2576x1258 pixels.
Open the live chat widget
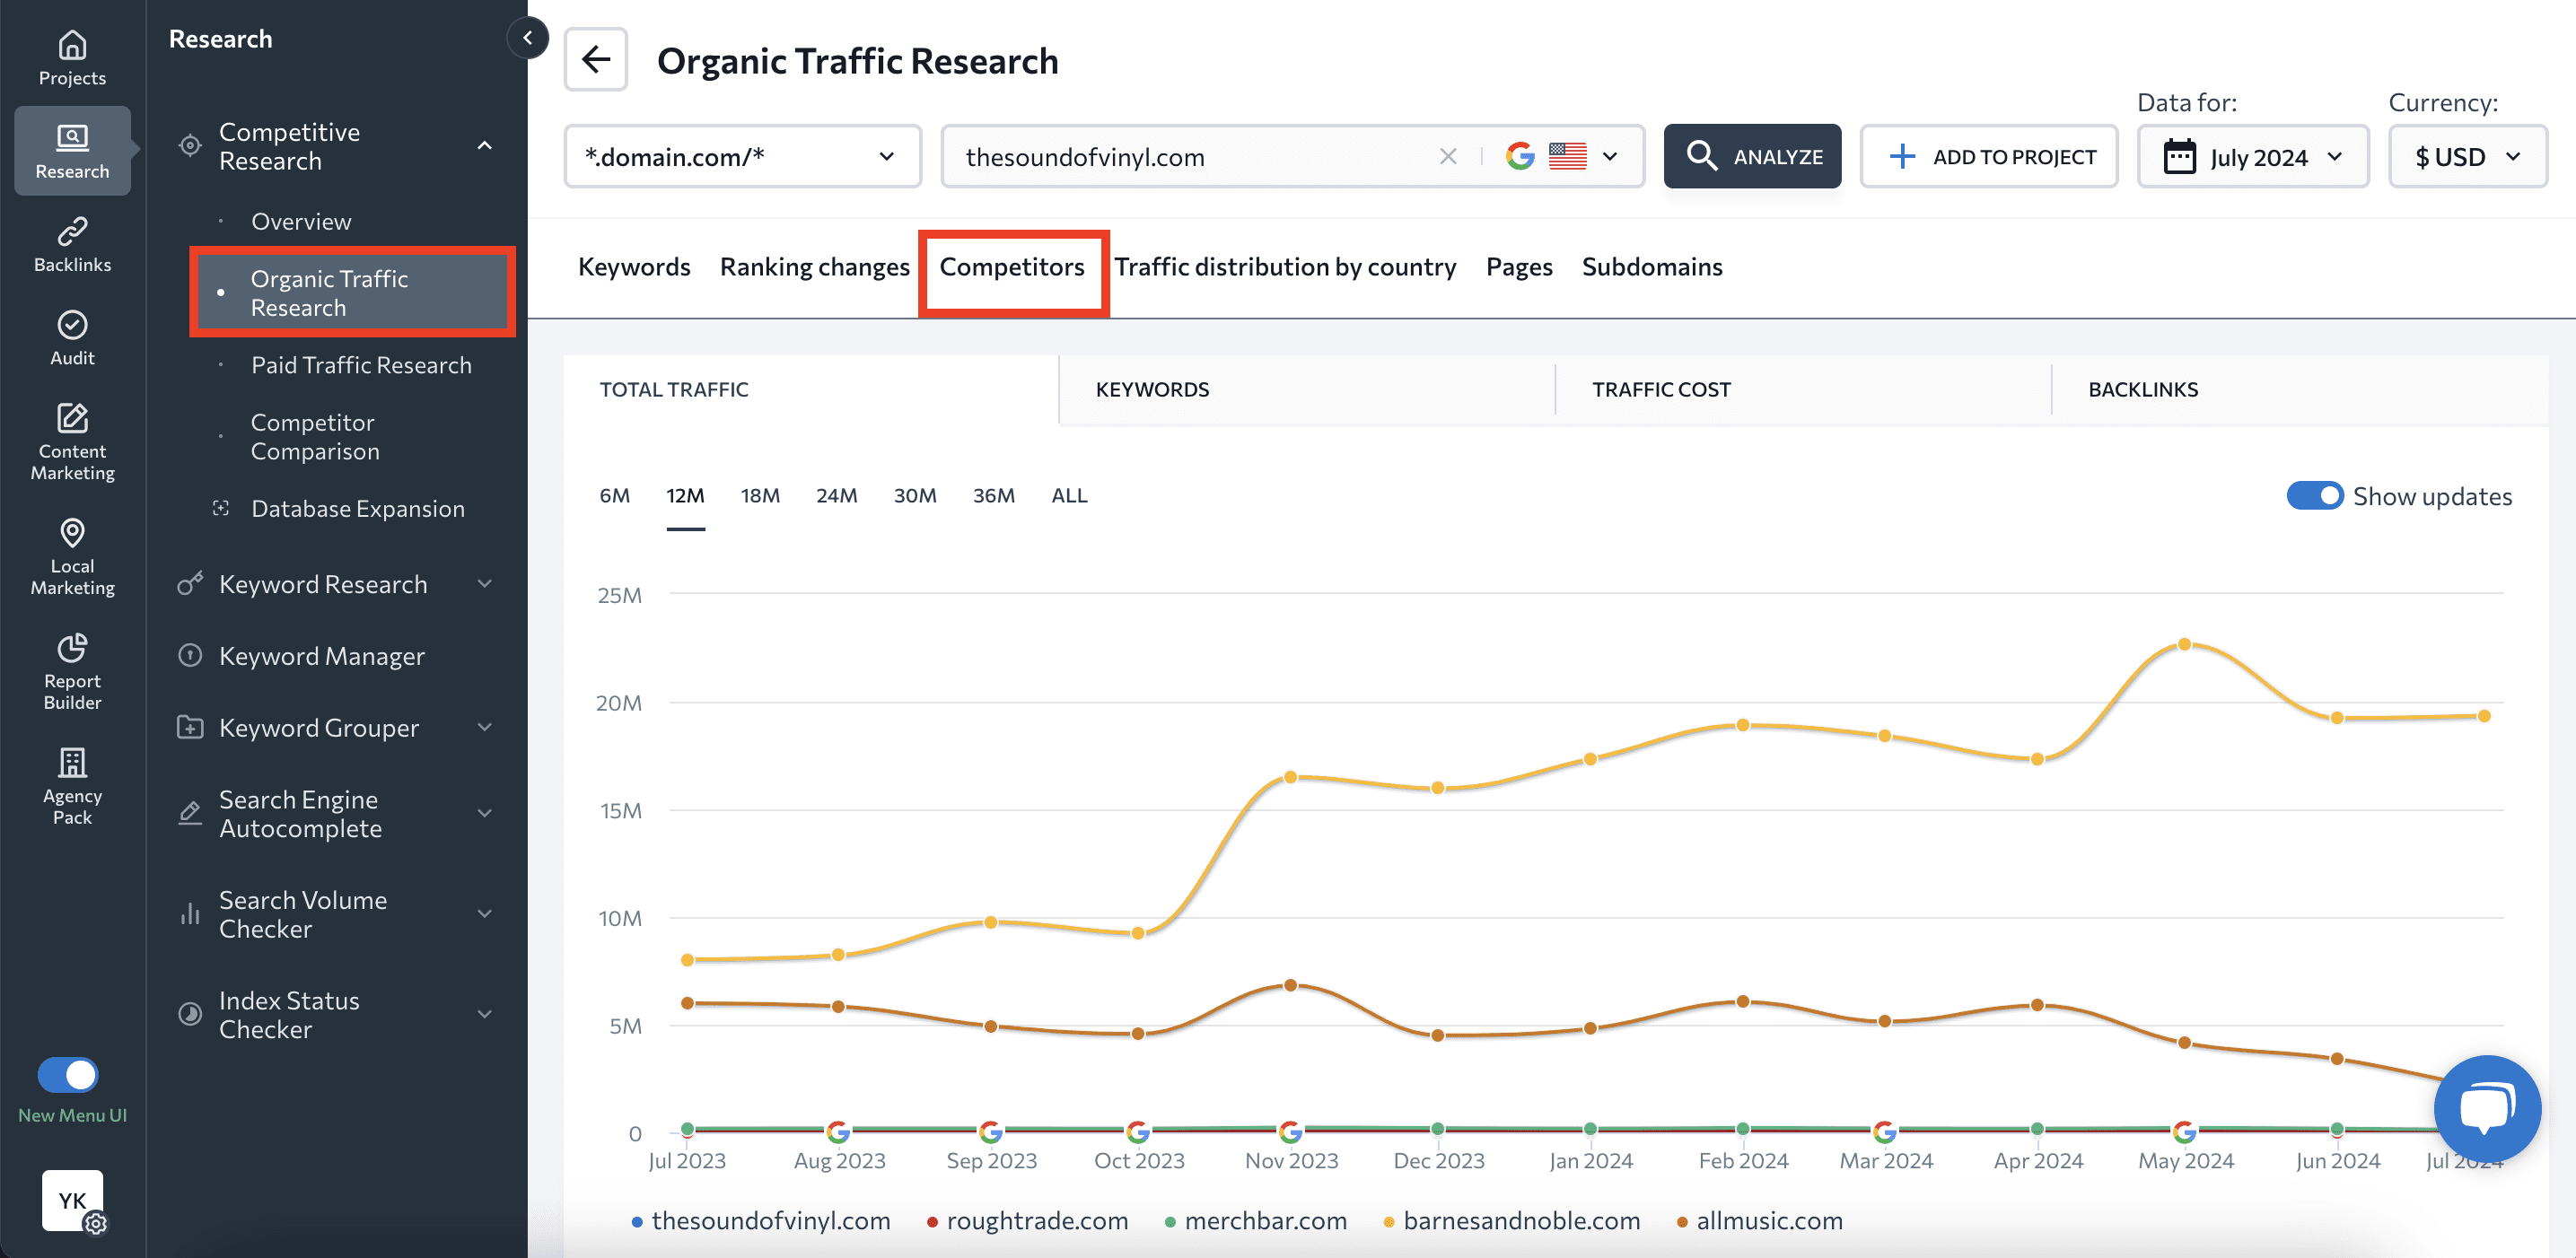2487,1108
